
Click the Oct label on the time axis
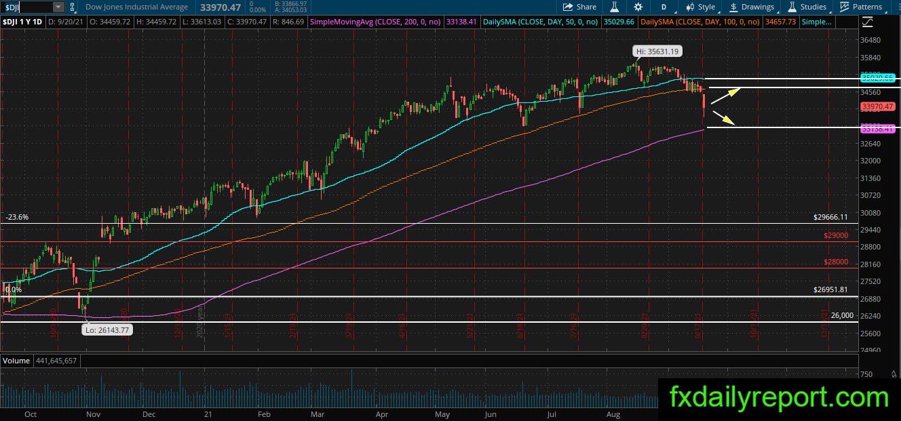click(30, 413)
